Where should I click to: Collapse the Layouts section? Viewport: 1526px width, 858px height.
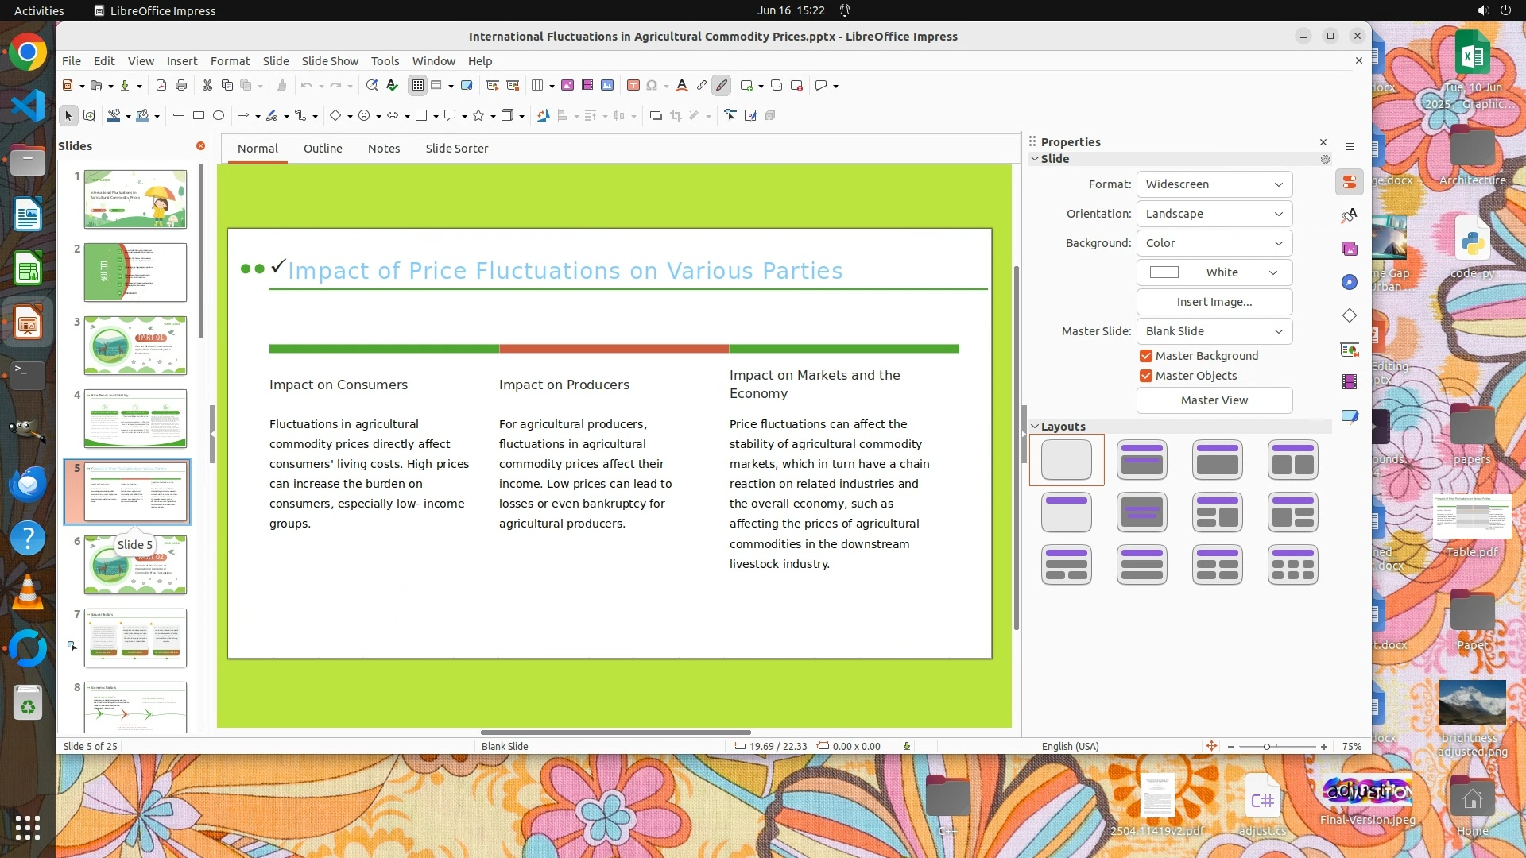point(1035,427)
